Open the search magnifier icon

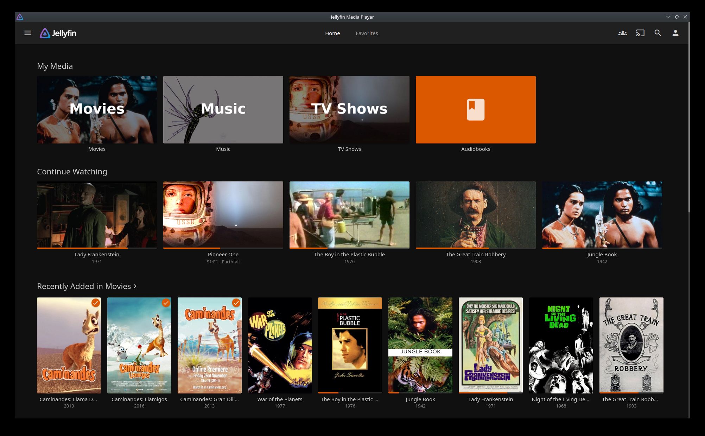(658, 33)
